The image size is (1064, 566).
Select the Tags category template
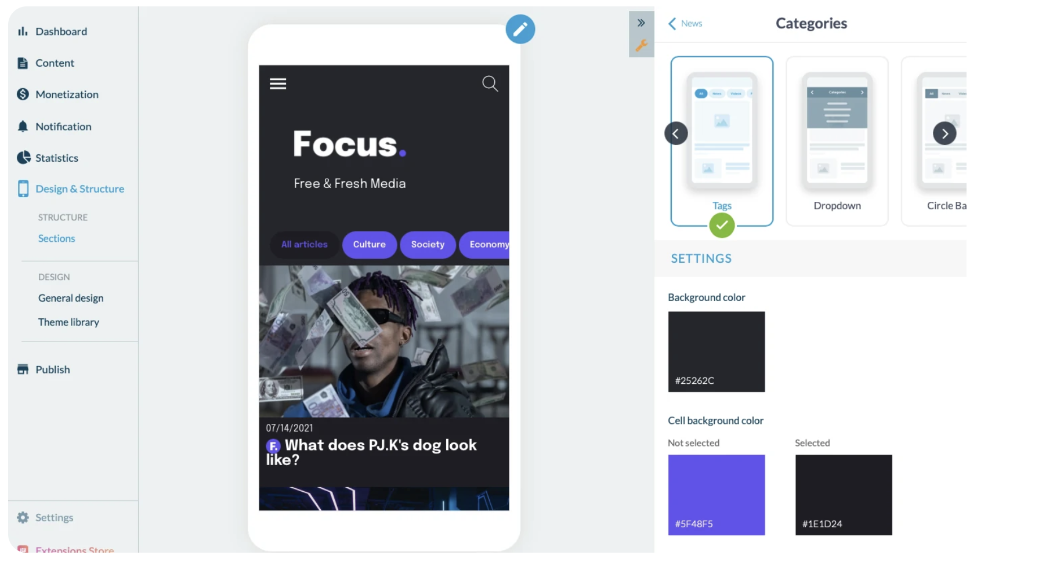click(722, 141)
